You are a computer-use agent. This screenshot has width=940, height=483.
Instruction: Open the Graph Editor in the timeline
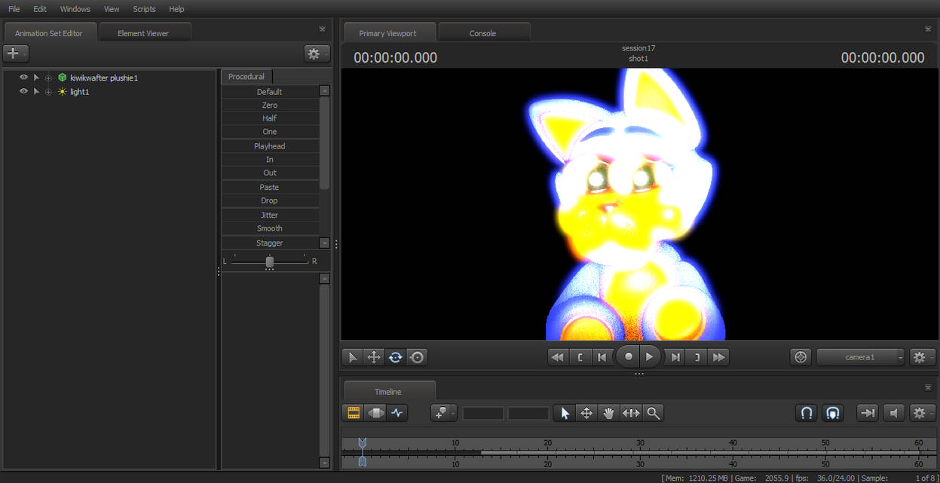(397, 413)
